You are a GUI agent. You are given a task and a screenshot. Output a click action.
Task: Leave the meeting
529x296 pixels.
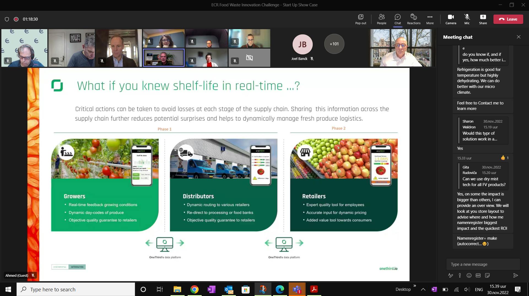point(508,19)
